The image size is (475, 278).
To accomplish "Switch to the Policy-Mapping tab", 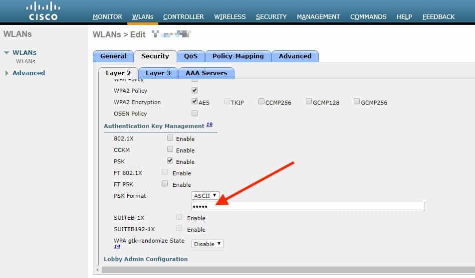I will (238, 56).
